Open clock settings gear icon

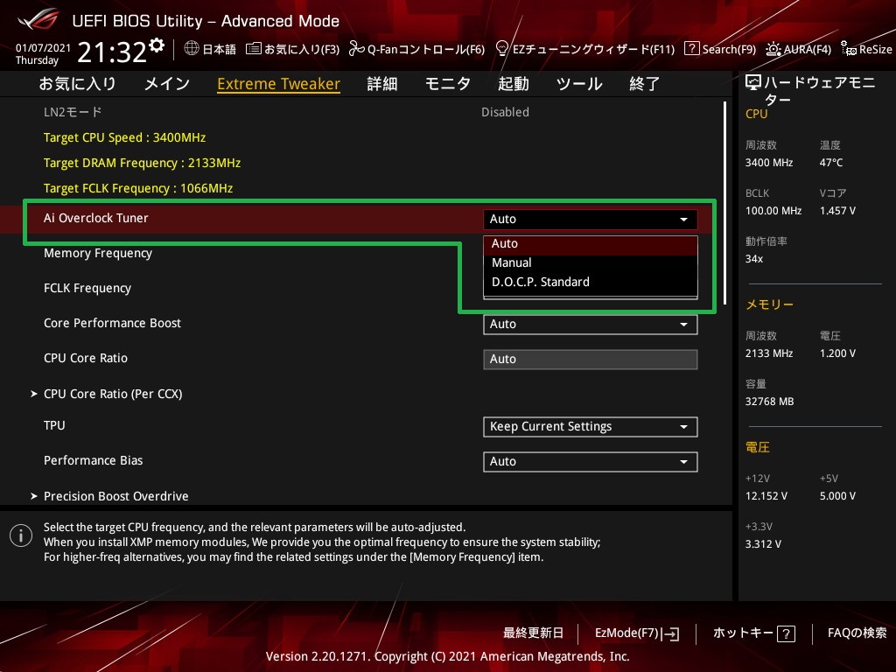click(157, 45)
